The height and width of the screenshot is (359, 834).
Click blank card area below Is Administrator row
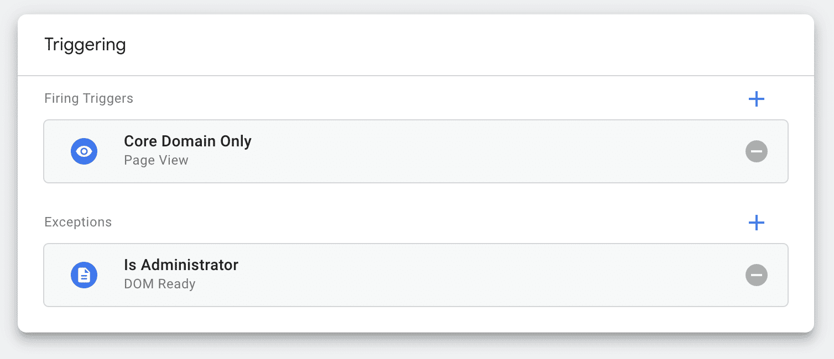point(416,320)
